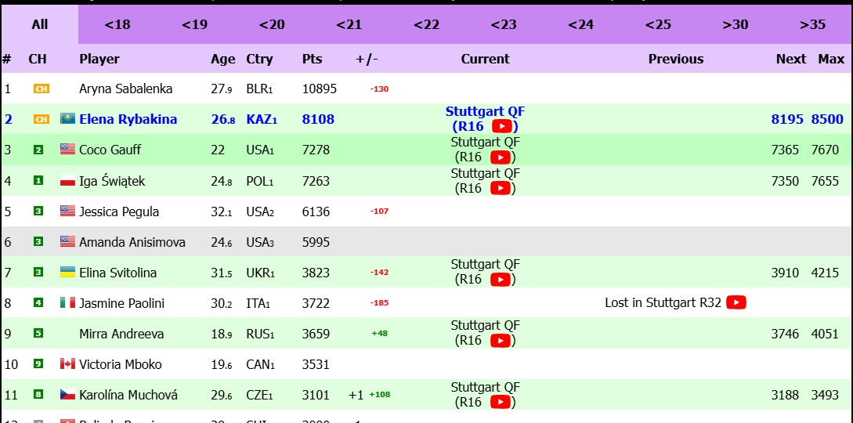Open YouTube video for Coco Gauff's match
This screenshot has height=423, width=853.
click(501, 157)
